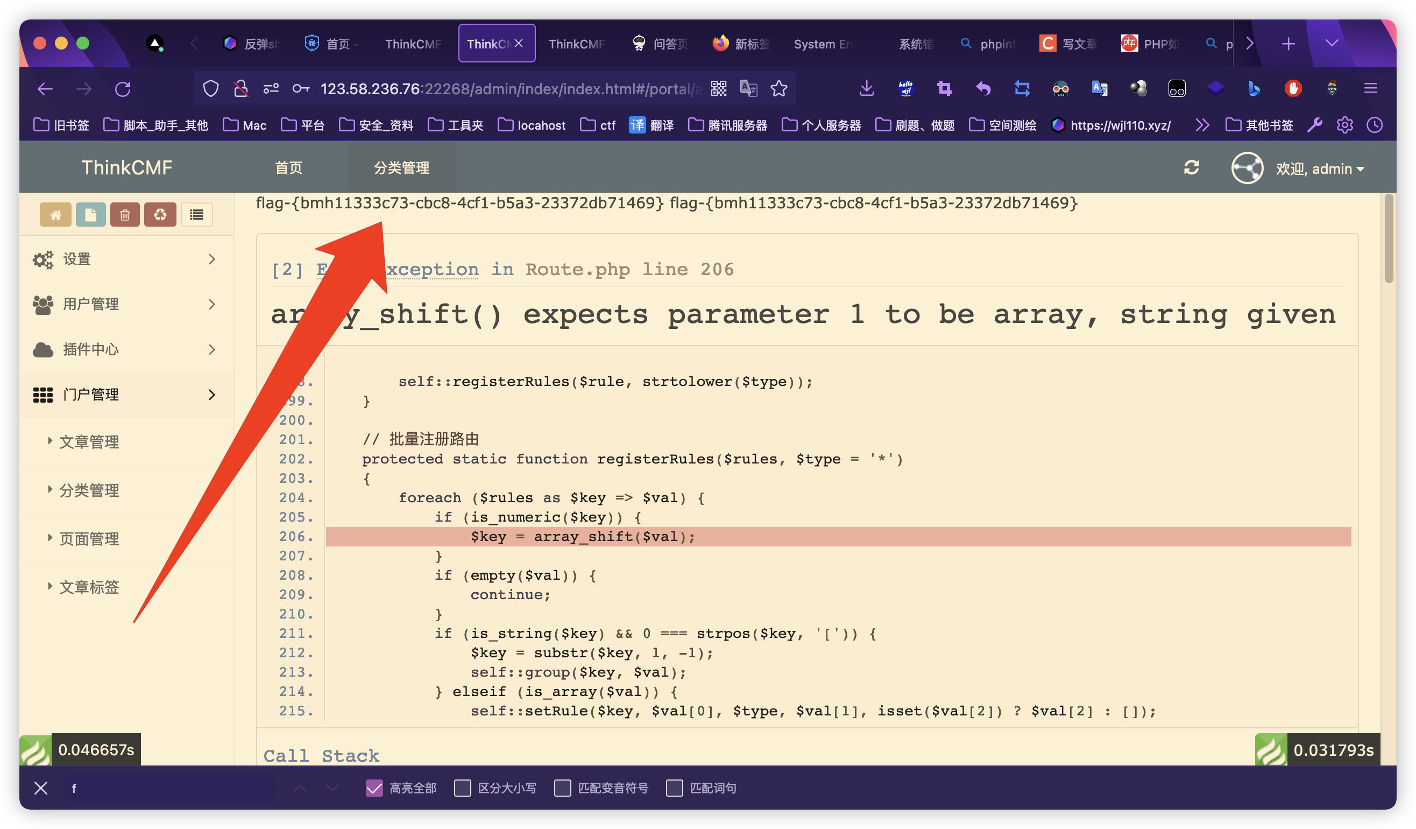Show more bookmarks with the double chevron
This screenshot has height=829, width=1416.
click(x=1202, y=125)
